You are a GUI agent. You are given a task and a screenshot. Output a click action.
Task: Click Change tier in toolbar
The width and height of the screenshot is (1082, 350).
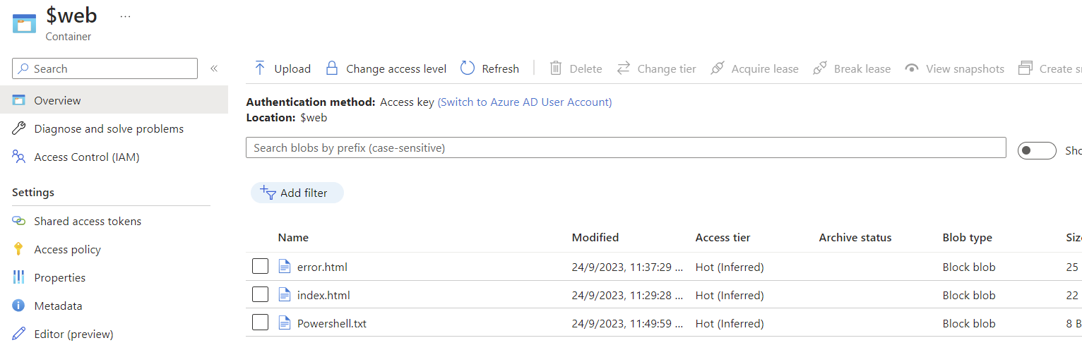coord(656,68)
